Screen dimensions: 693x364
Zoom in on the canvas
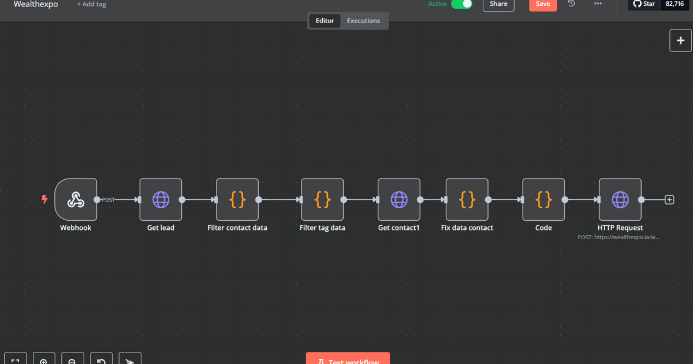click(x=44, y=361)
